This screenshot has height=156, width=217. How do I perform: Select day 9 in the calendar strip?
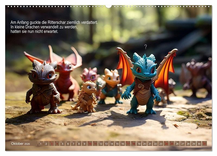pyautogui.click(x=84, y=144)
